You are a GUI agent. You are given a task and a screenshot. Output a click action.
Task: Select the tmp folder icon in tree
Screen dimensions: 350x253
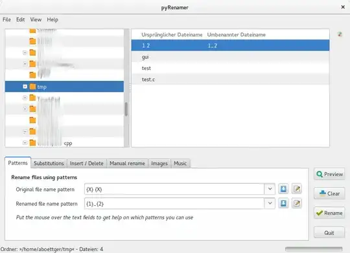32,87
